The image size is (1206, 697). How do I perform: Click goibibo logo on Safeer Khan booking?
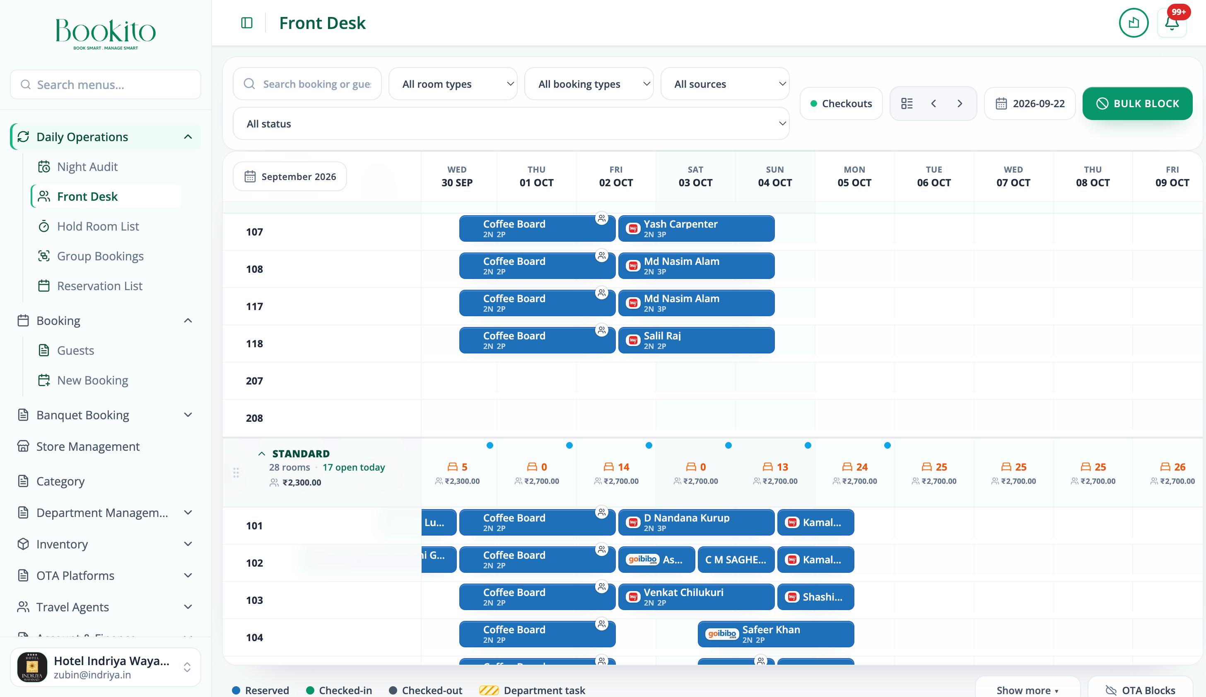pyautogui.click(x=722, y=635)
